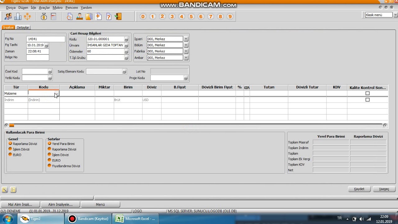The image size is (398, 224).
Task: Open Proje Kodu lookup button
Action: pyautogui.click(x=186, y=78)
